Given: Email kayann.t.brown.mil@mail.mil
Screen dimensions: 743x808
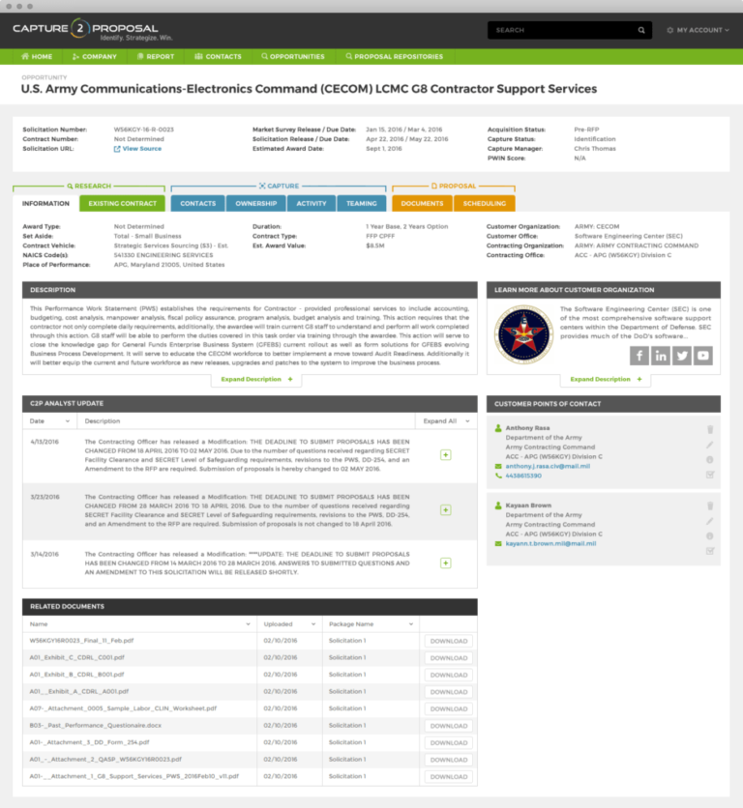Looking at the screenshot, I should pos(550,543).
